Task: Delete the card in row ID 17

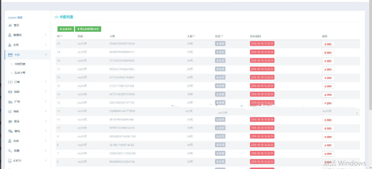Action: point(328,69)
